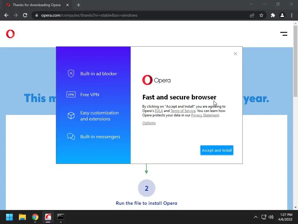298x224 pixels.
Task: Click the Free VPN text
Action: coord(90,95)
